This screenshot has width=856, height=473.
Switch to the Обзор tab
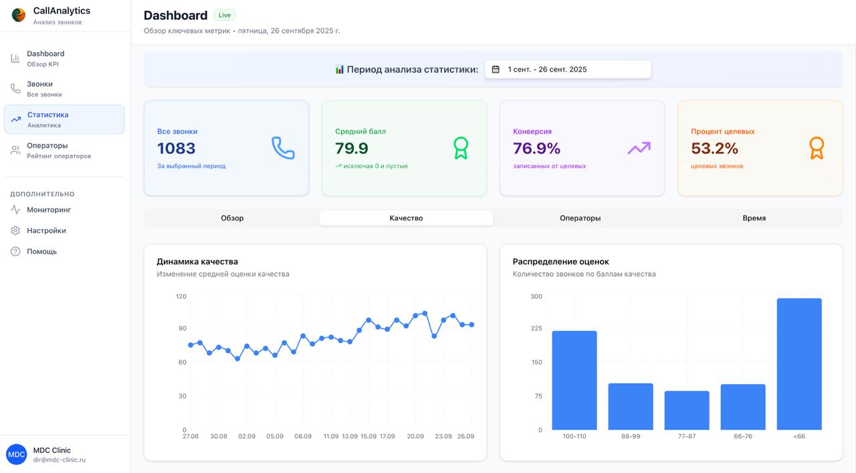click(232, 218)
